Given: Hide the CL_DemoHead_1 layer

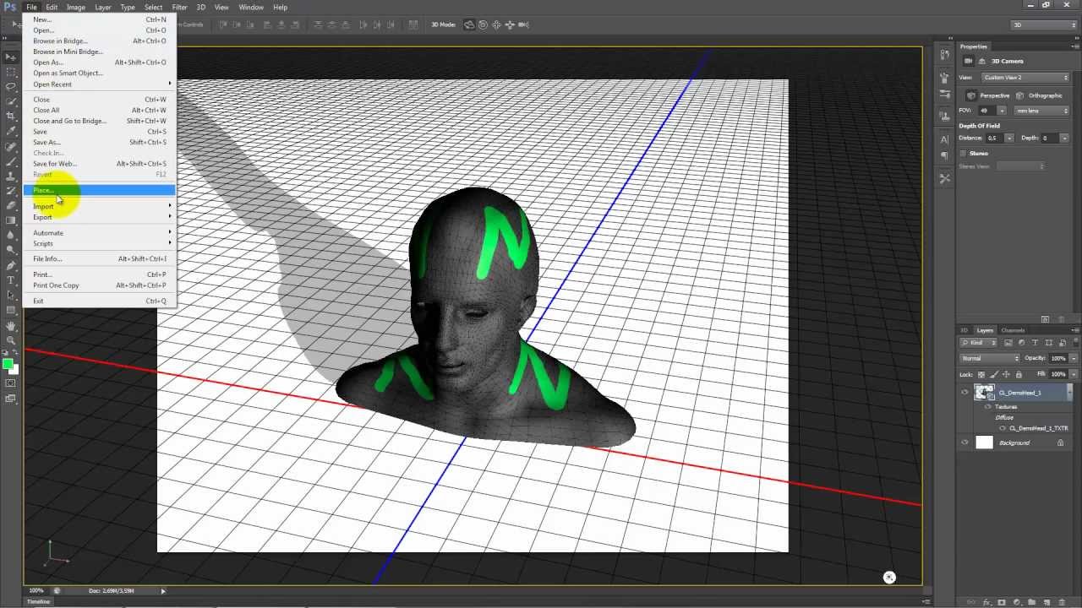Looking at the screenshot, I should coord(965,393).
